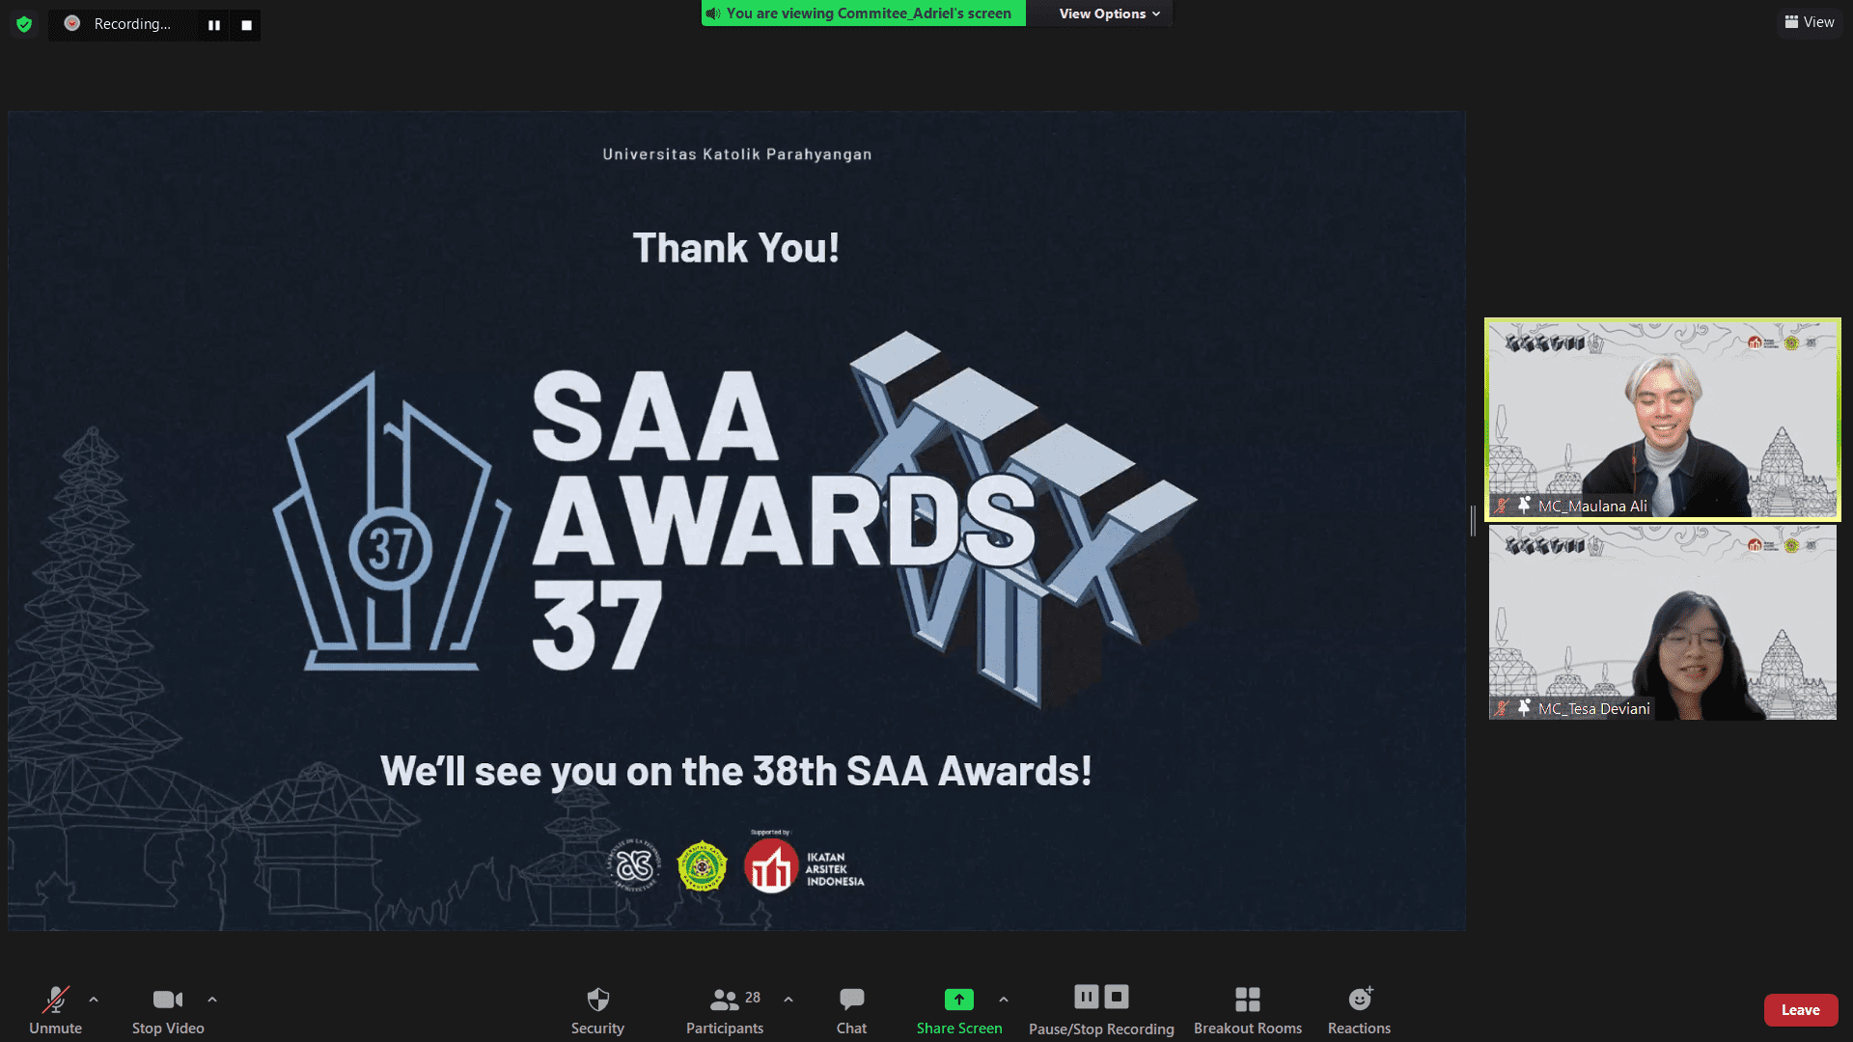Click the audio icon in viewing banner
1853x1042 pixels.
click(x=713, y=14)
